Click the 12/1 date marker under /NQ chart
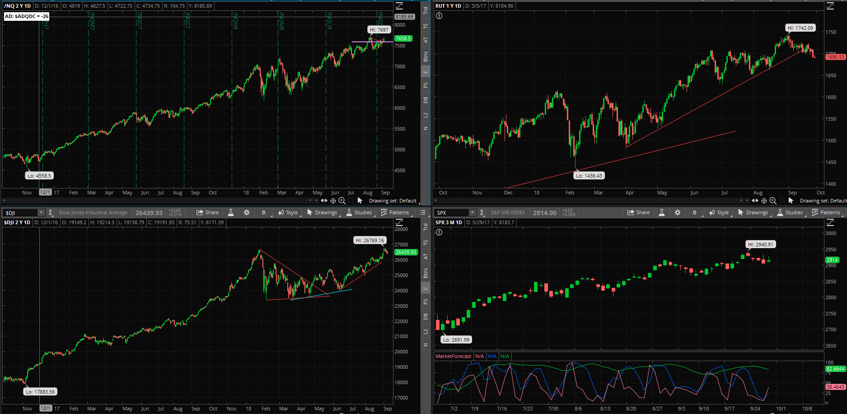847x414 pixels. pyautogui.click(x=45, y=192)
